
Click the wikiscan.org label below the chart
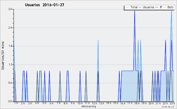pyautogui.click(x=88, y=106)
